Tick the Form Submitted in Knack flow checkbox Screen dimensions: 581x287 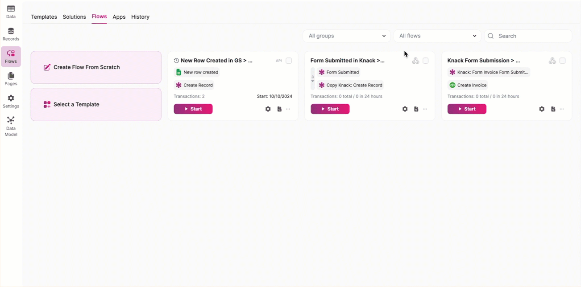point(426,61)
